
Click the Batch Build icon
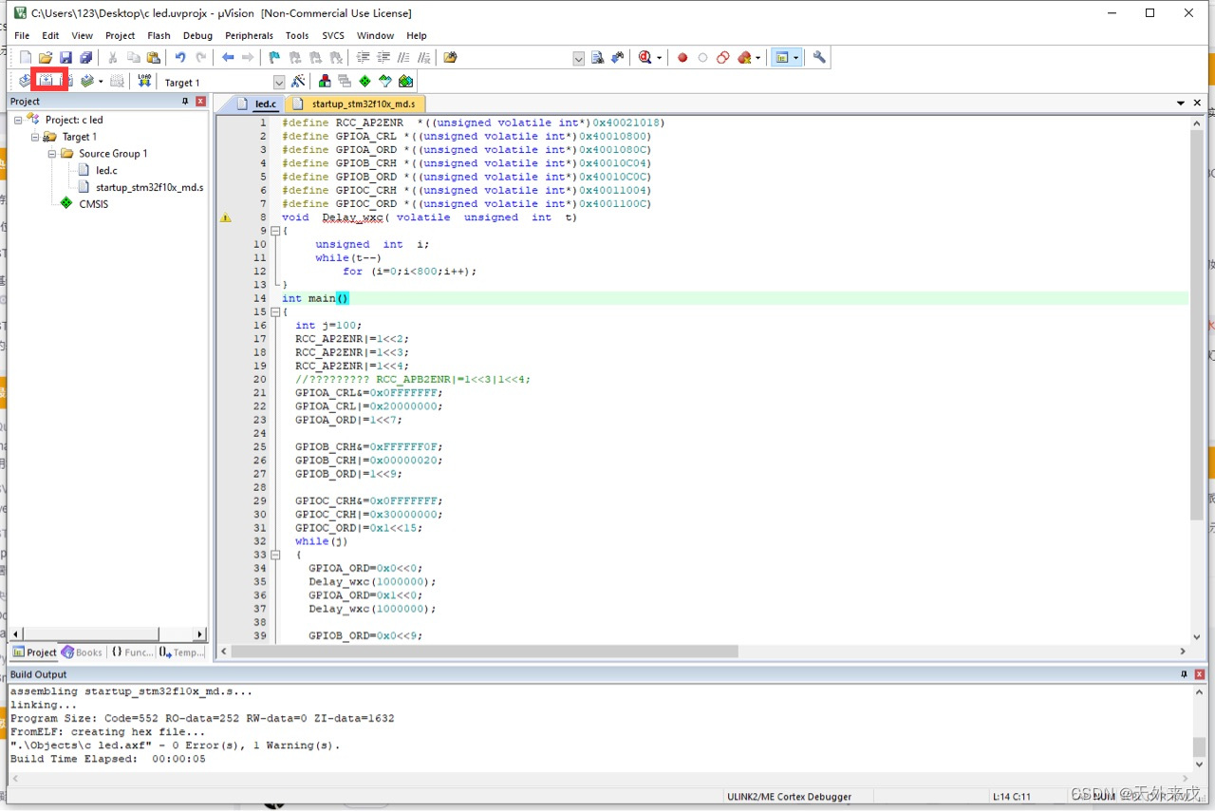tap(87, 82)
